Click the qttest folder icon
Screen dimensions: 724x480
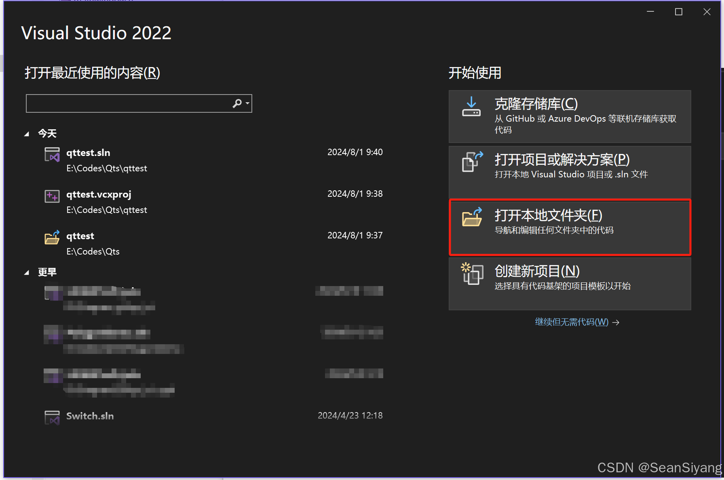[52, 238]
